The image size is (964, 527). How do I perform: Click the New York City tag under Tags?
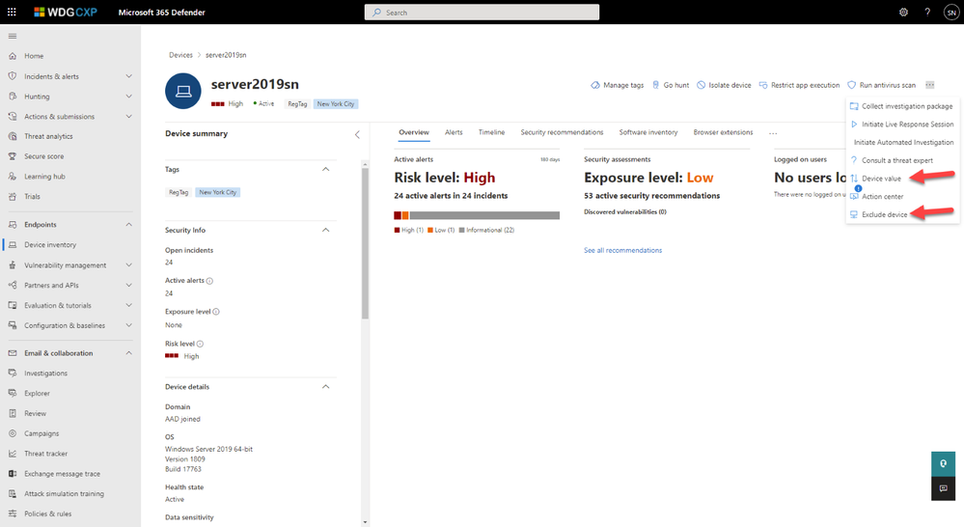[x=218, y=192]
